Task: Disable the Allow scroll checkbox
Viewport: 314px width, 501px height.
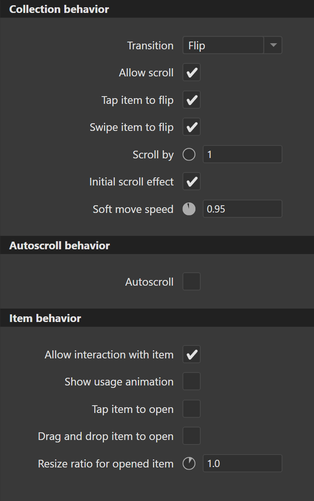Action: [191, 73]
